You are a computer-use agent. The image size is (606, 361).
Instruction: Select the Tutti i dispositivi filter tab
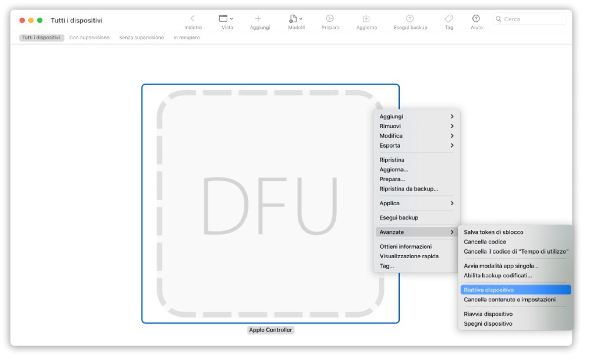pos(41,38)
